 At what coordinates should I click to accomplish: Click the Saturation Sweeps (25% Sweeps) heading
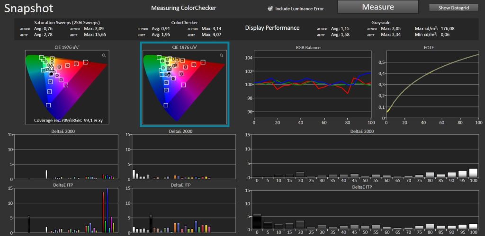pyautogui.click(x=67, y=23)
